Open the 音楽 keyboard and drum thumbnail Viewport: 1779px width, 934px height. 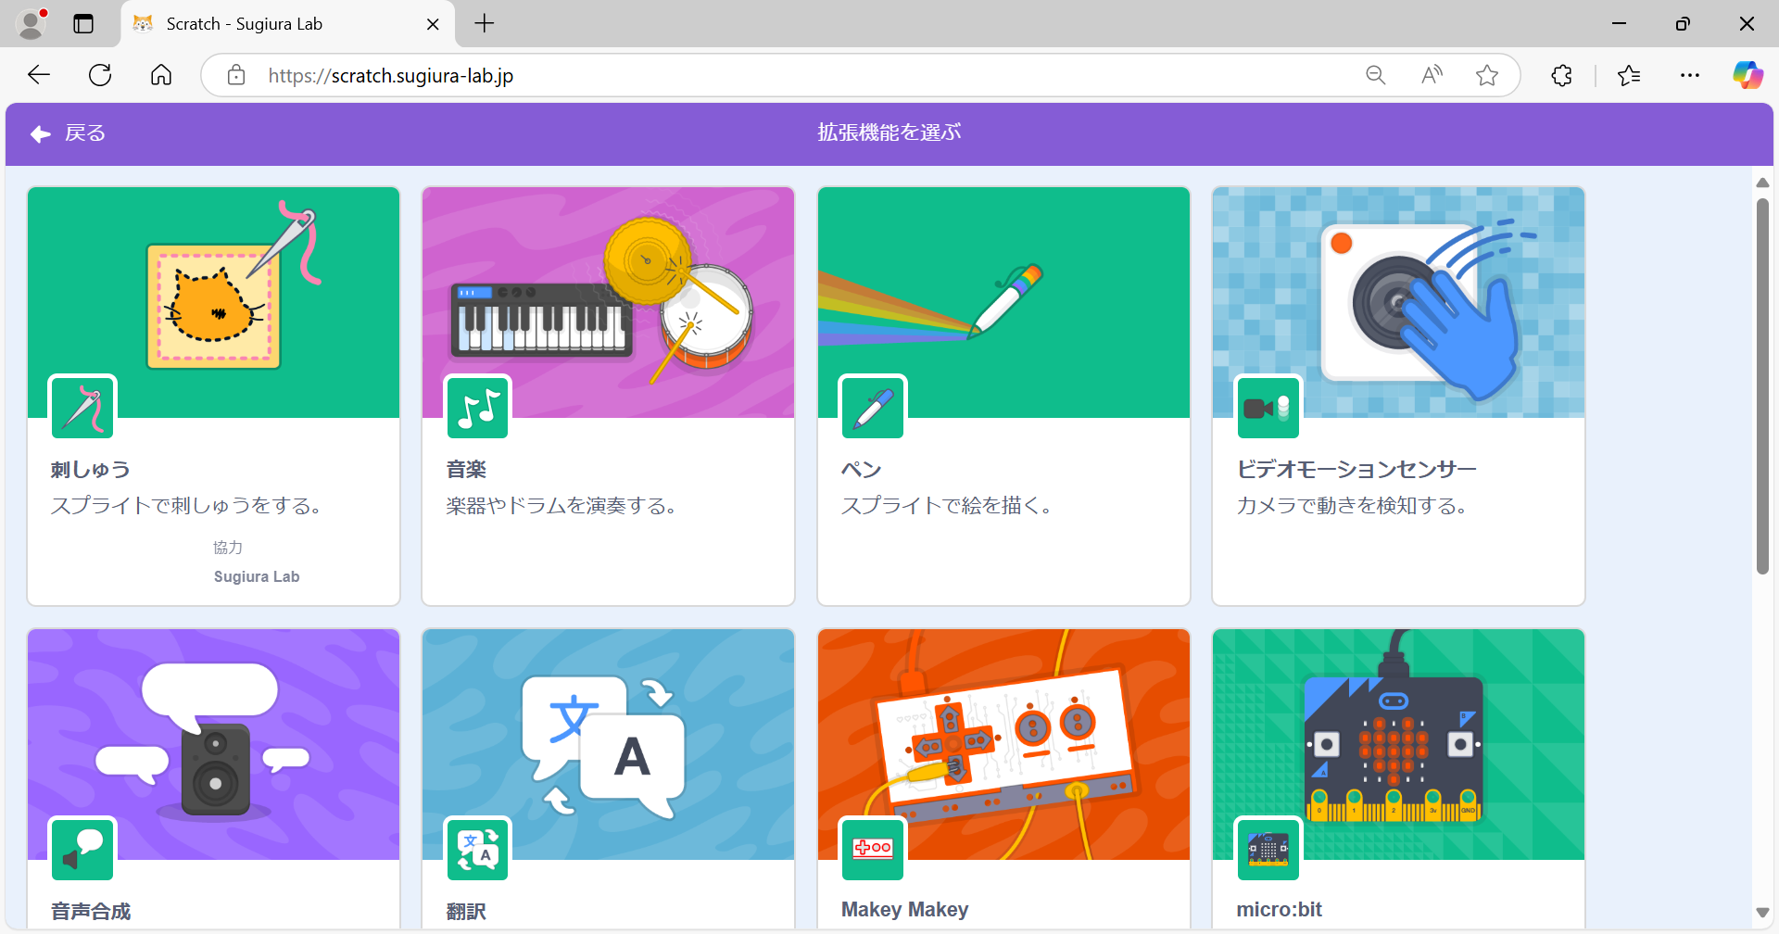pos(609,303)
